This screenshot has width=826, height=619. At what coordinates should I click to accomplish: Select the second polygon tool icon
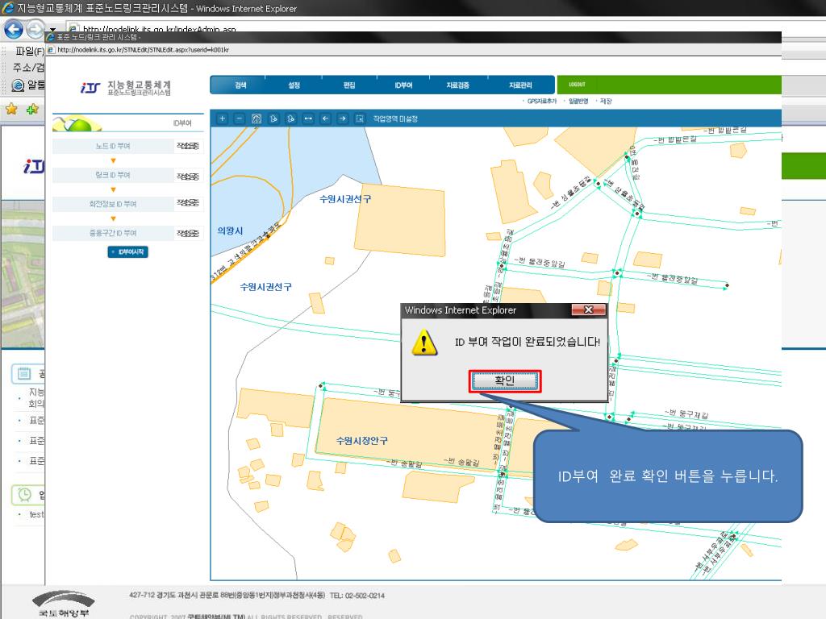pos(290,118)
